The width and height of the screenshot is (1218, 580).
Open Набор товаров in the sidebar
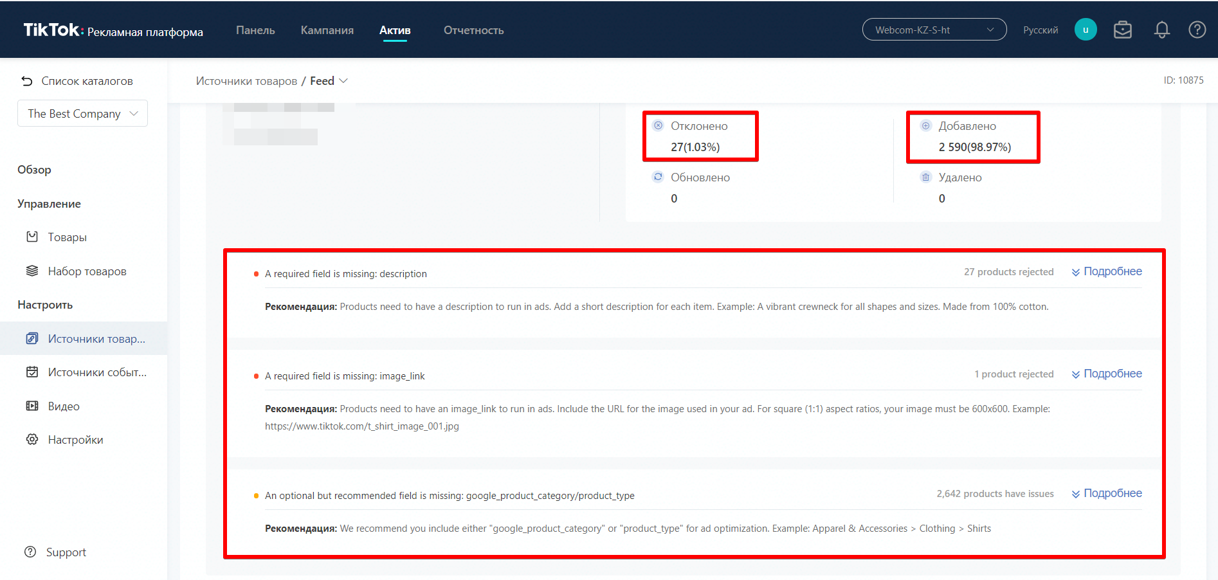(x=87, y=271)
